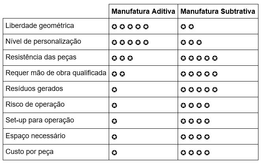Select the Set-up para operação label
Image resolution: width=262 pixels, height=163 pixels.
click(40, 120)
